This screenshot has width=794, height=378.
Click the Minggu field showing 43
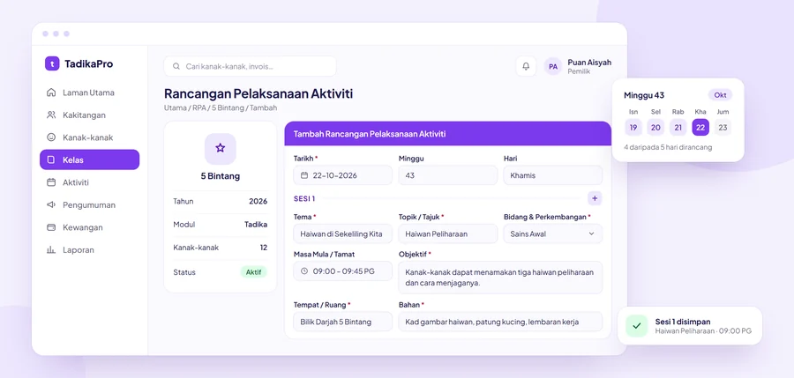(x=447, y=175)
